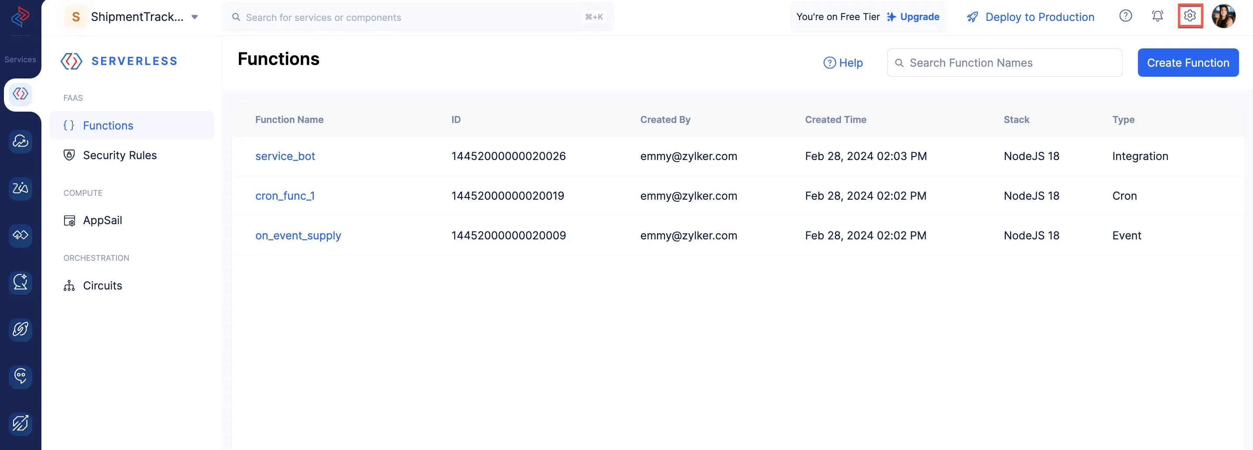Viewport: 1253px width, 450px height.
Task: Click Feb 28, 2024 02:03 PM
Action: click(x=865, y=156)
